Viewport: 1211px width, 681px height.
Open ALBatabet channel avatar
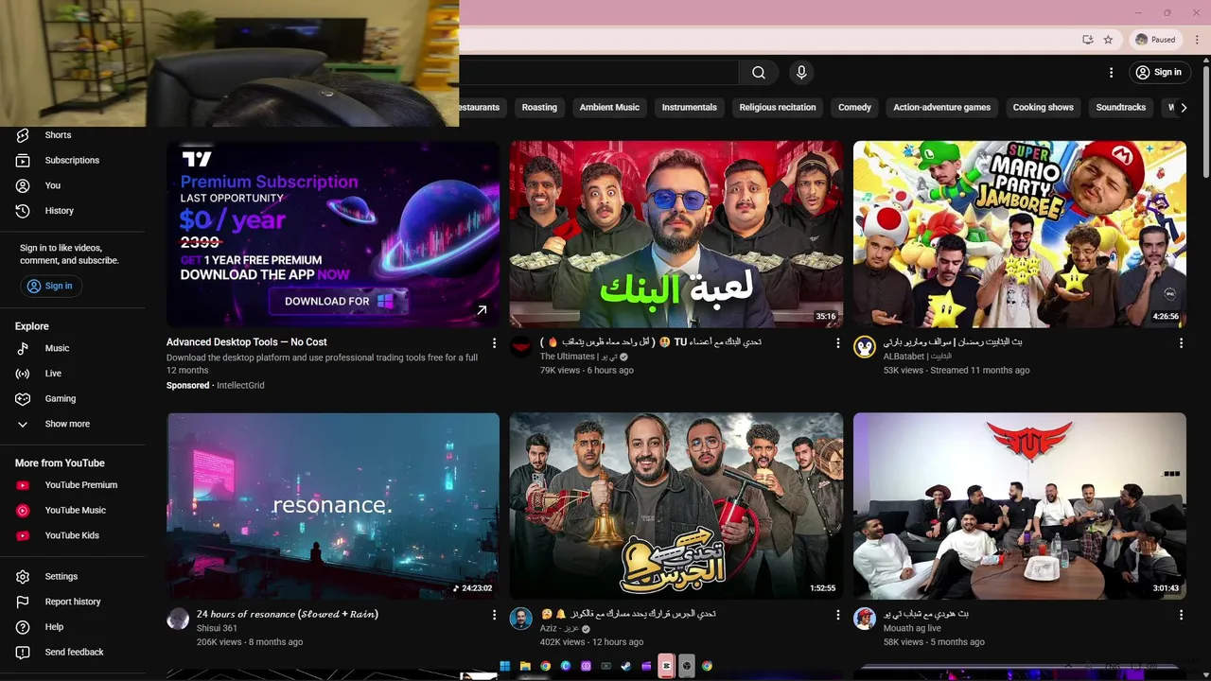[x=865, y=347]
